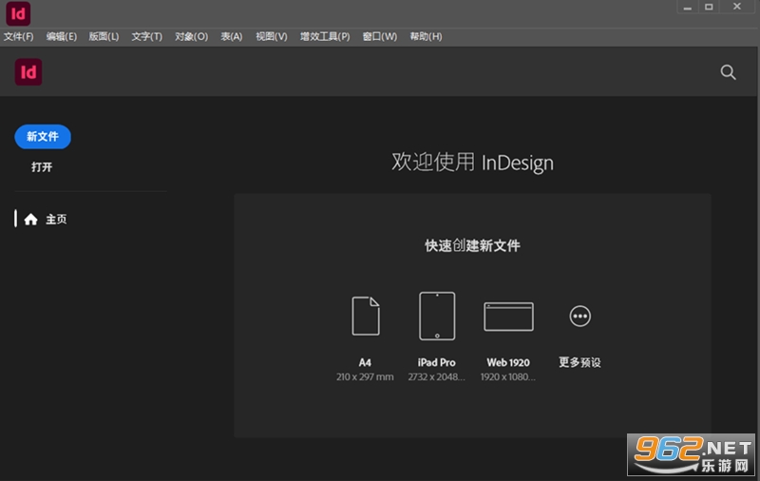760x481 pixels.
Task: Go to 主页 in the sidebar
Action: (x=56, y=220)
